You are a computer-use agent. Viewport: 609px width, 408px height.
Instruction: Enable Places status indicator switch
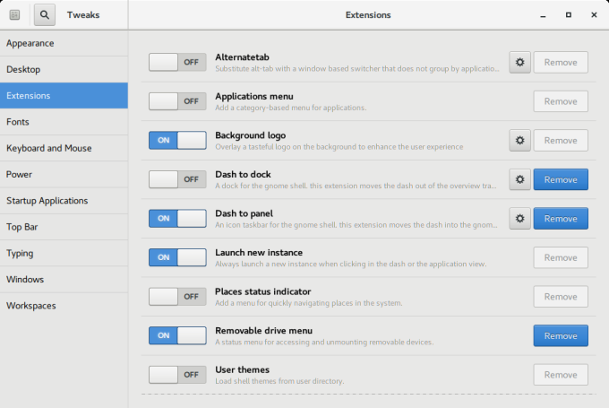click(x=177, y=297)
